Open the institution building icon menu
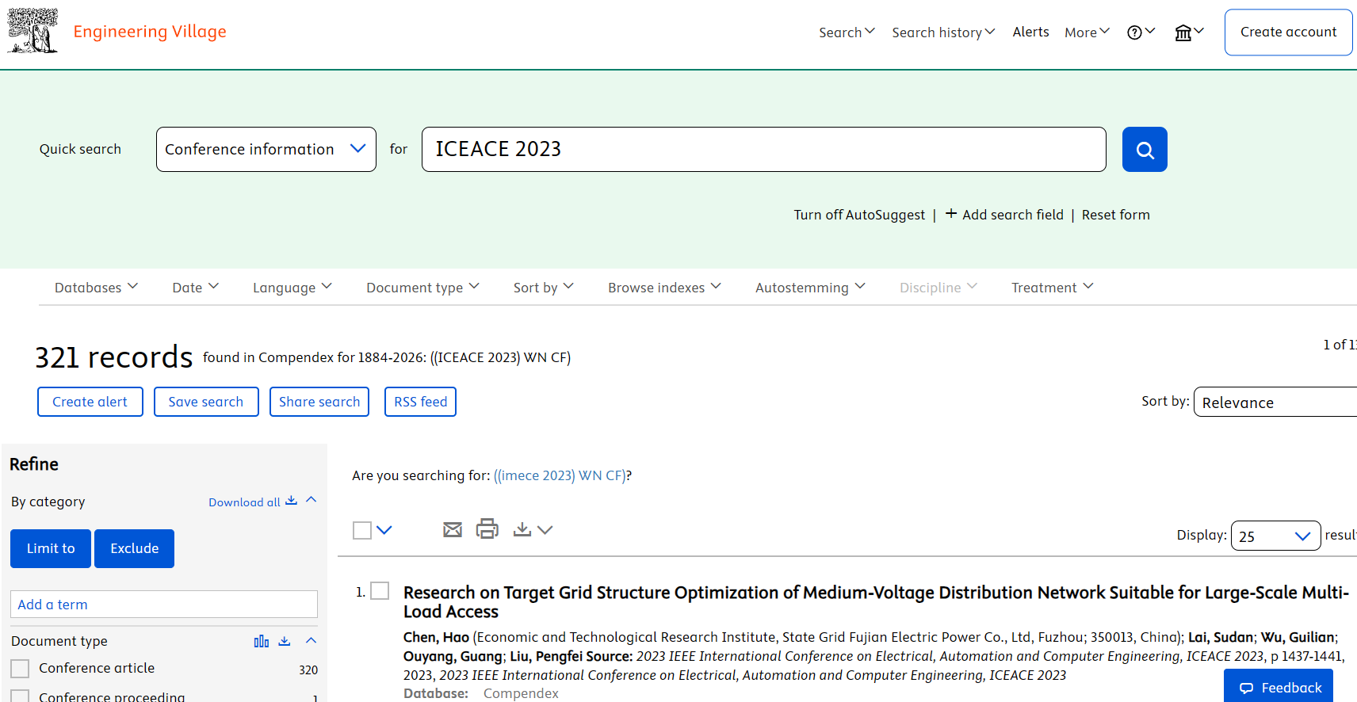This screenshot has height=702, width=1357. pos(1189,32)
